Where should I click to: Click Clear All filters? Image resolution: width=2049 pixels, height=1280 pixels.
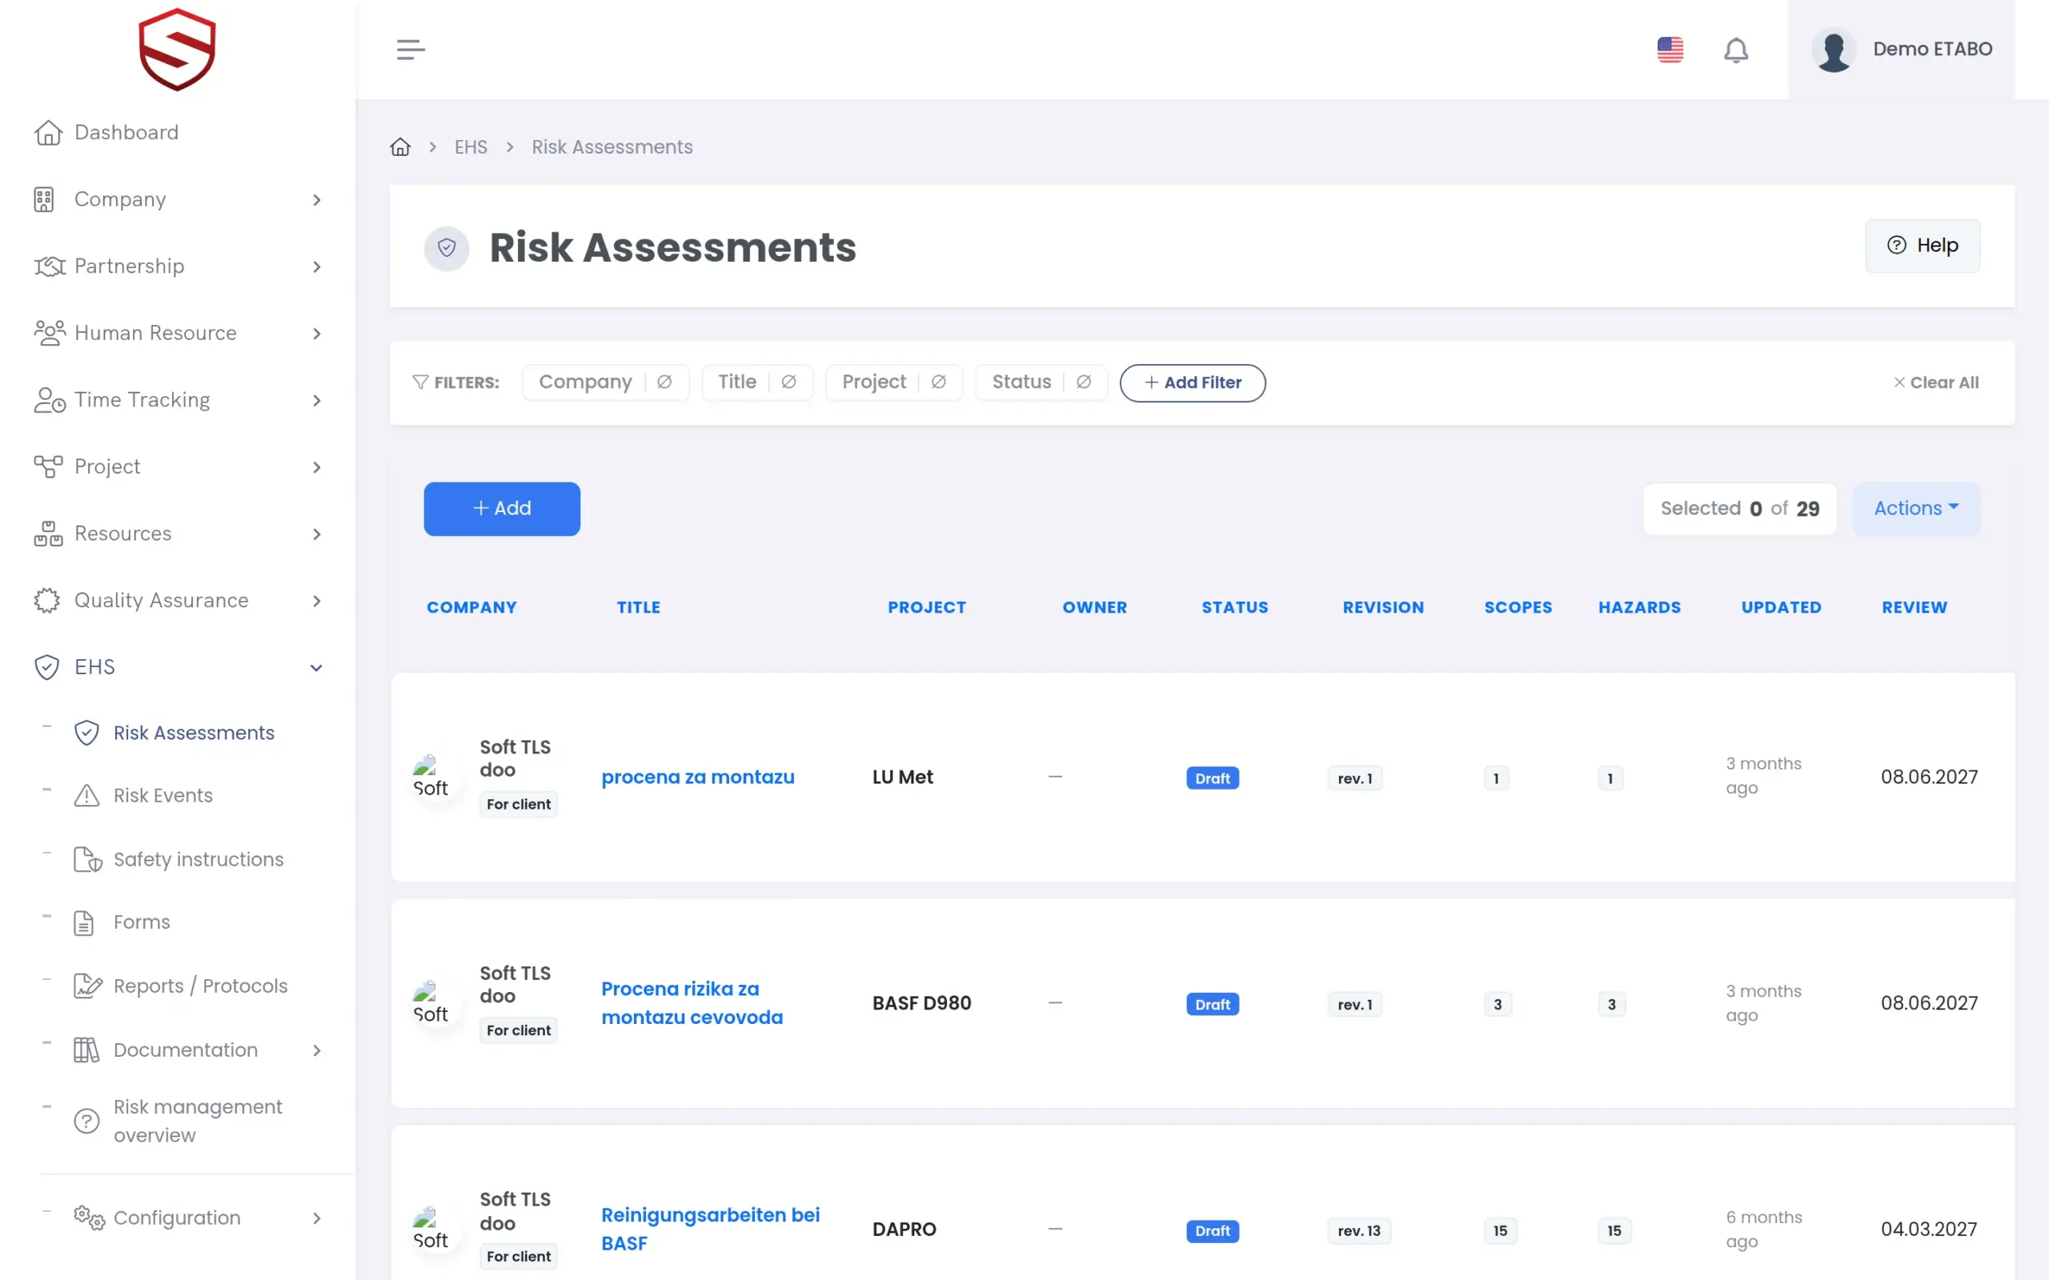pyautogui.click(x=1935, y=382)
